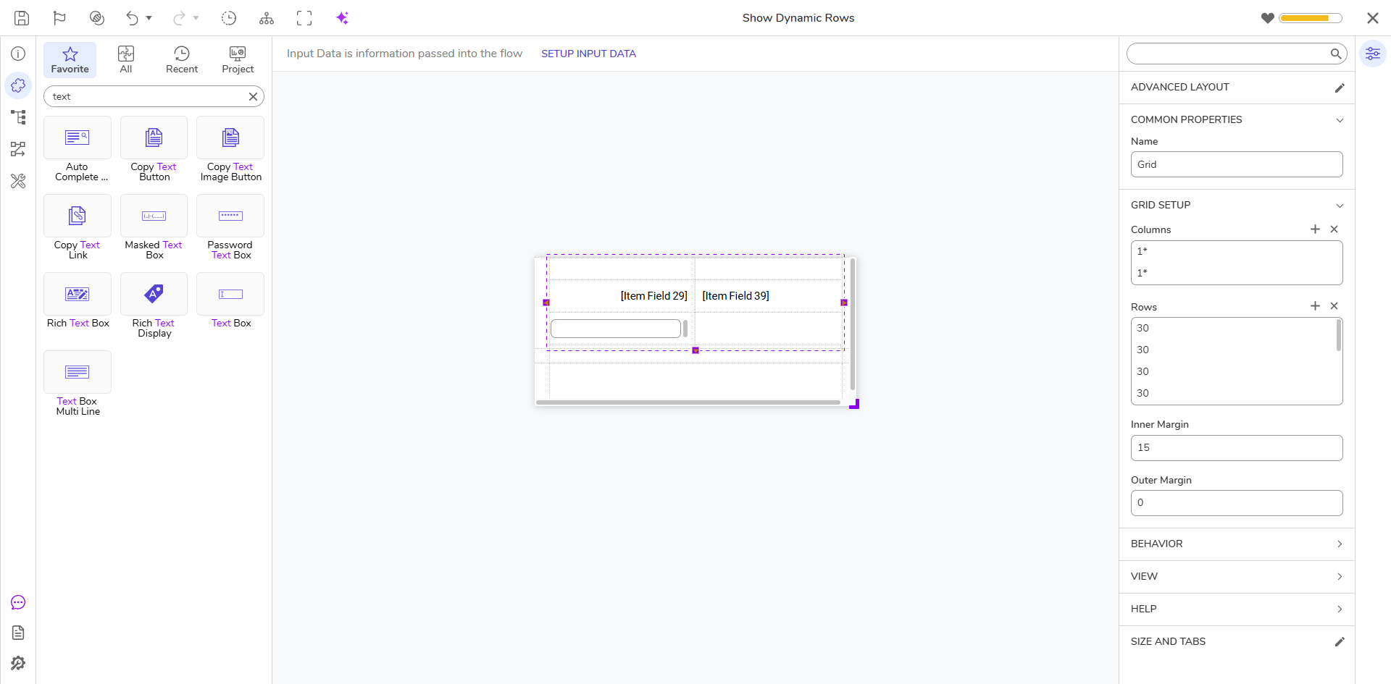
Task: Select the Text Box control
Action: coord(230,301)
